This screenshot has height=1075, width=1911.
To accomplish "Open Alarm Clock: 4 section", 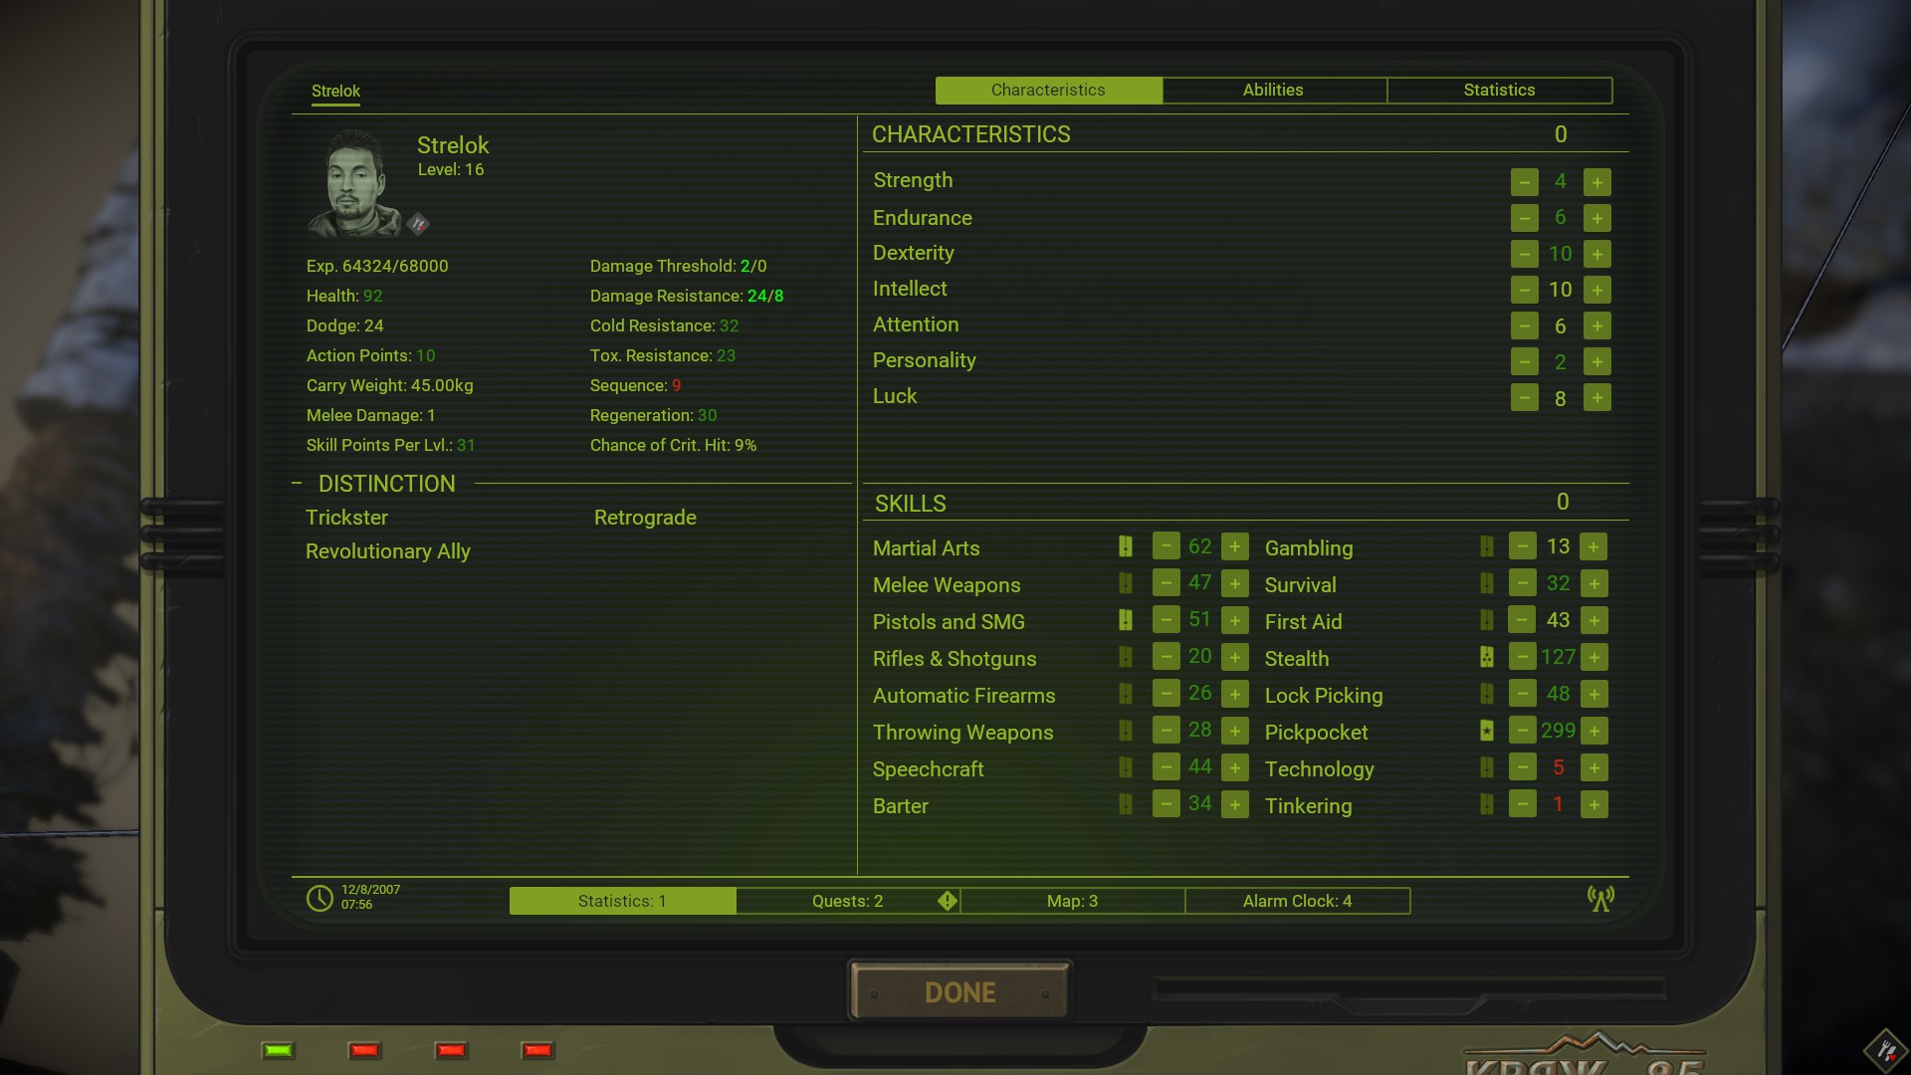I will pyautogui.click(x=1297, y=901).
